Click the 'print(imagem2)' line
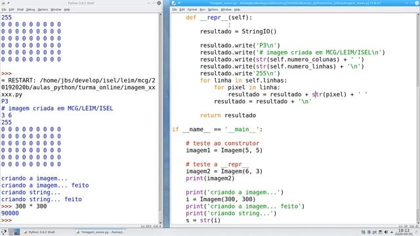Viewport: 420px width, 236px height. pyautogui.click(x=210, y=178)
